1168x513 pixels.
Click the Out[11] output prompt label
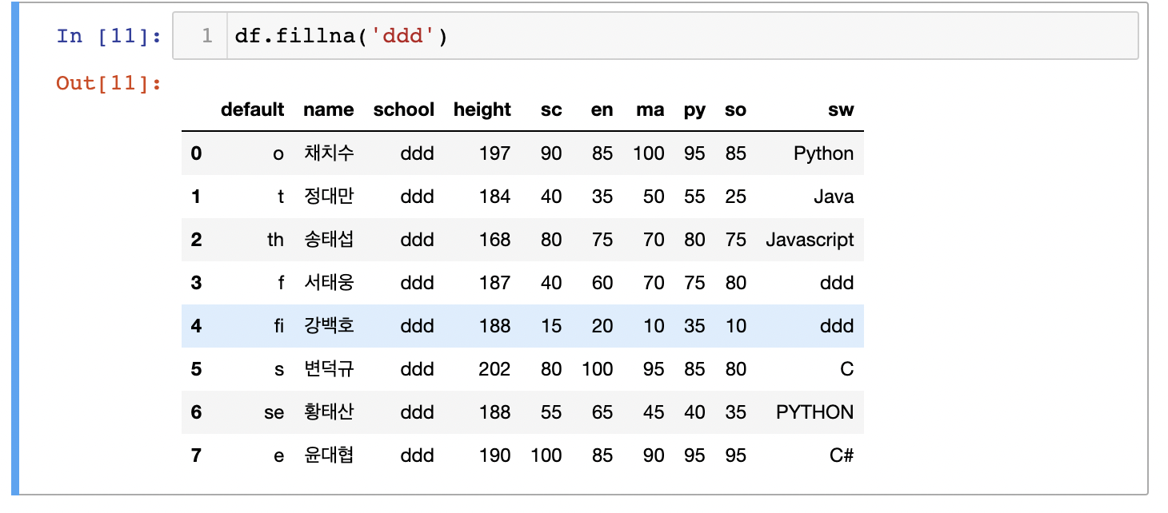coord(108,82)
